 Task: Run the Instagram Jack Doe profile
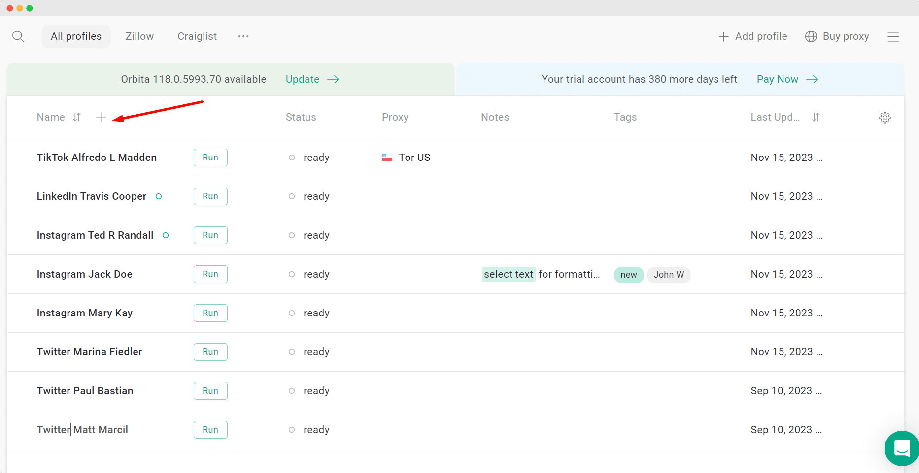(210, 274)
